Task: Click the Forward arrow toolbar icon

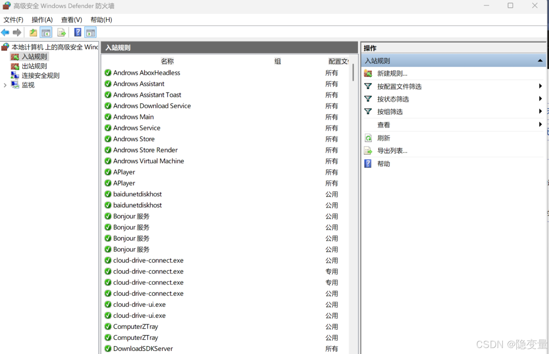Action: (x=17, y=32)
